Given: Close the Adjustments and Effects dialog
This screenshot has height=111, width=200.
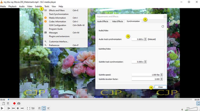Looking at the screenshot, I should pyautogui.click(x=160, y=87).
